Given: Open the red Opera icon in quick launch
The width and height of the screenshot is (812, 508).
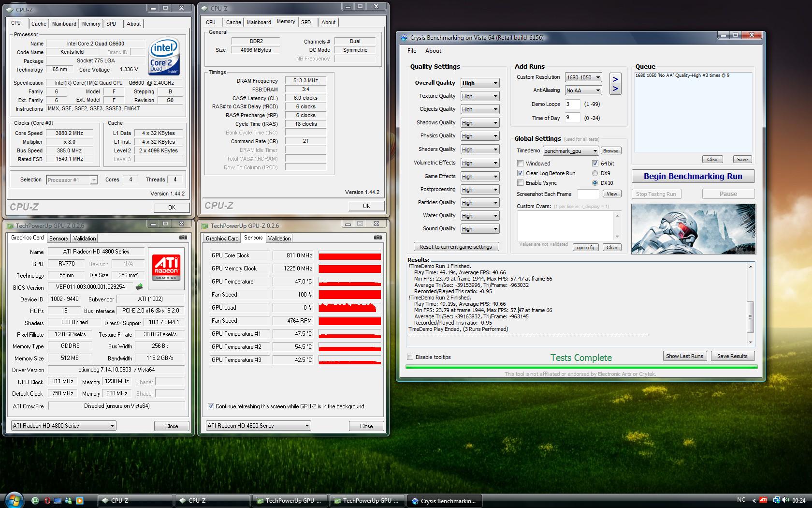Looking at the screenshot, I should (47, 501).
